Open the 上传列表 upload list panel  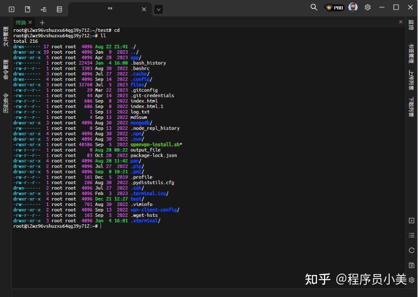point(412,80)
